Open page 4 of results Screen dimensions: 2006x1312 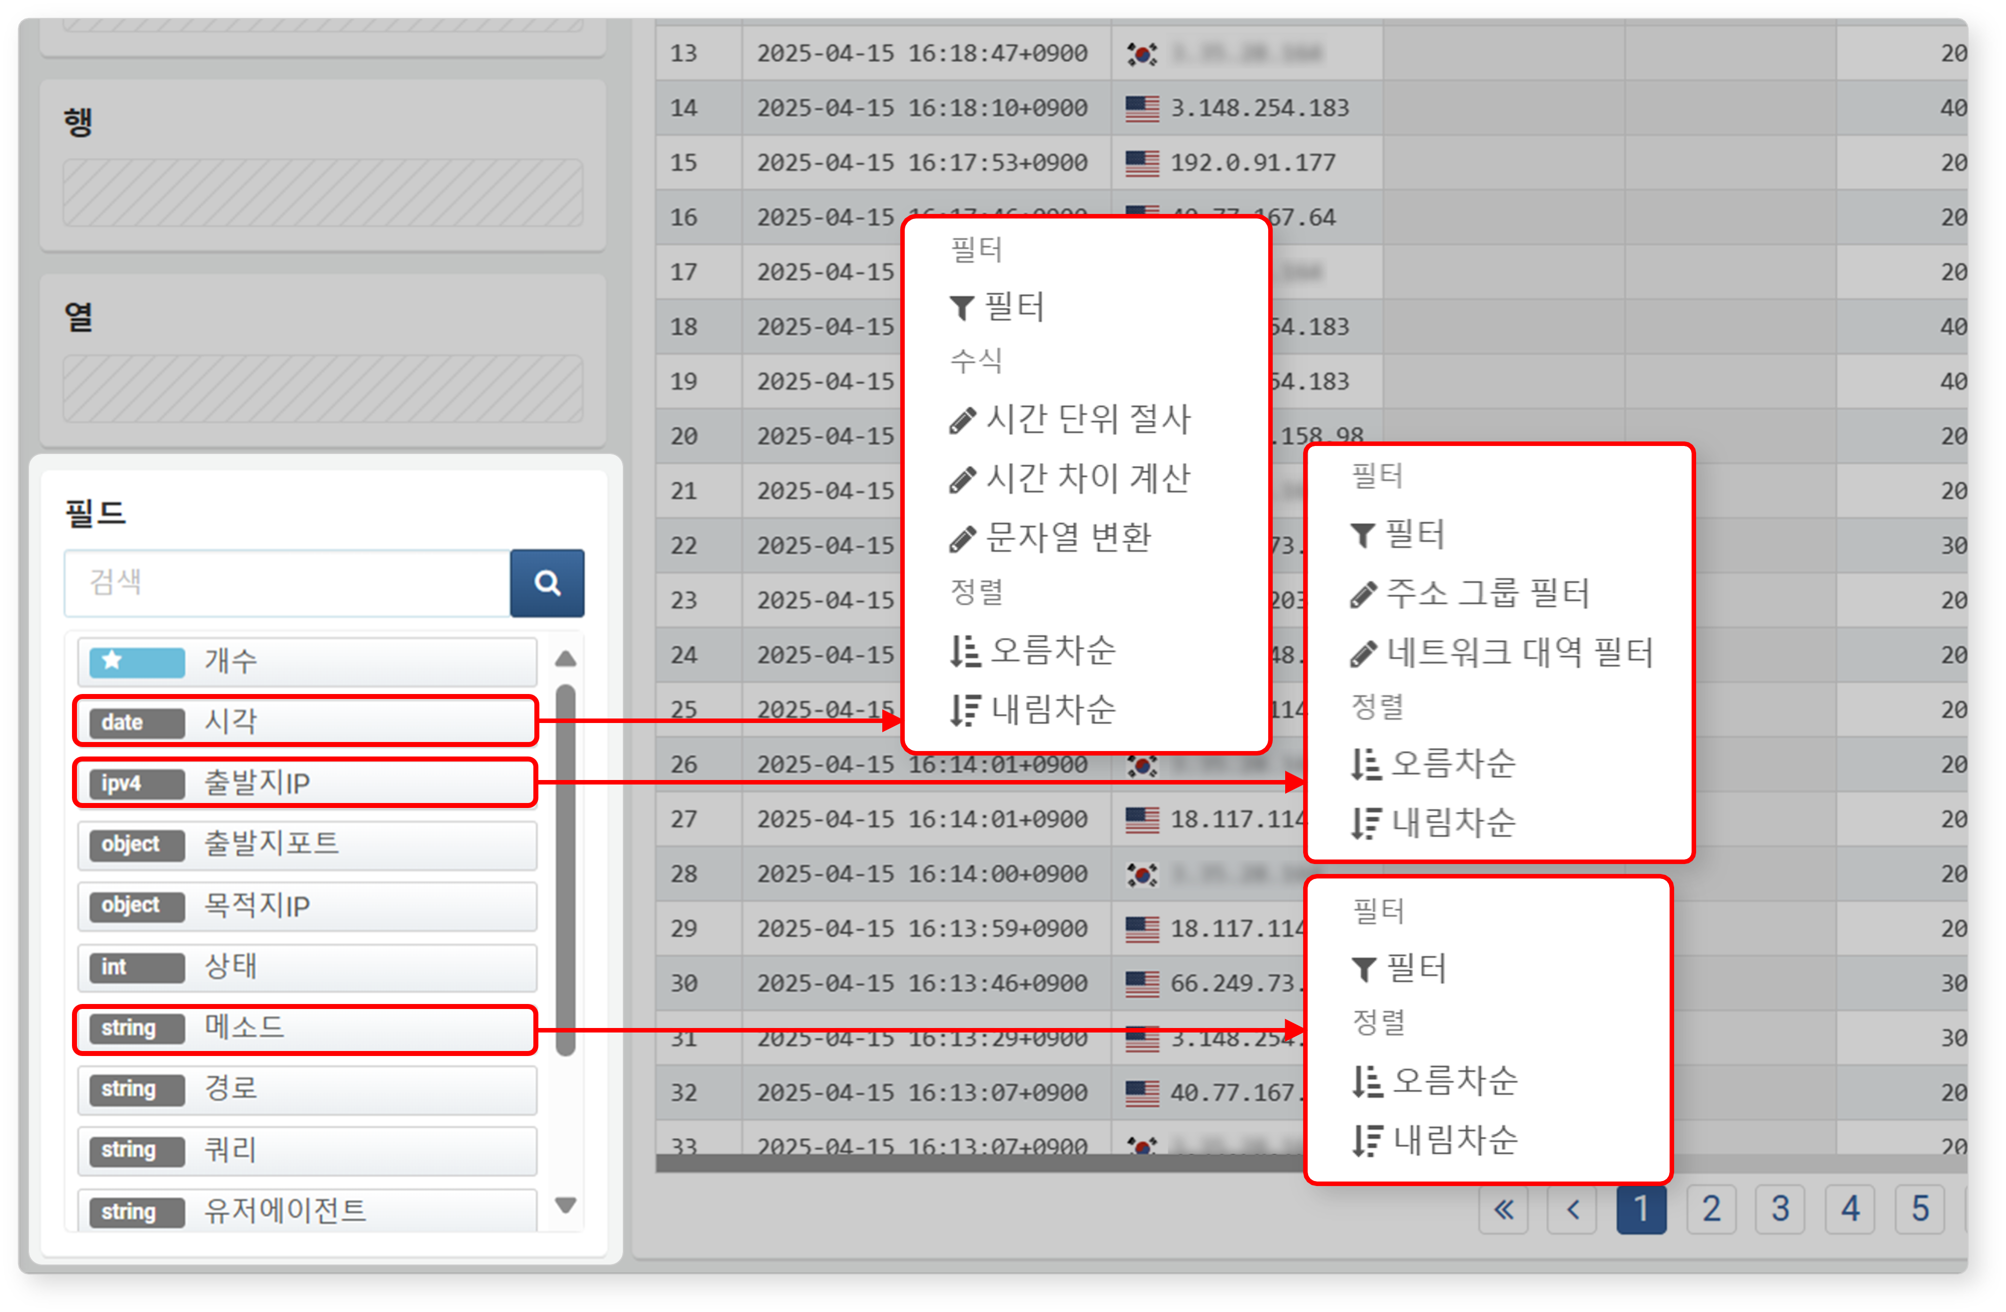[1851, 1210]
